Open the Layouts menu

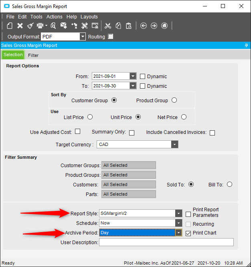pyautogui.click(x=89, y=17)
